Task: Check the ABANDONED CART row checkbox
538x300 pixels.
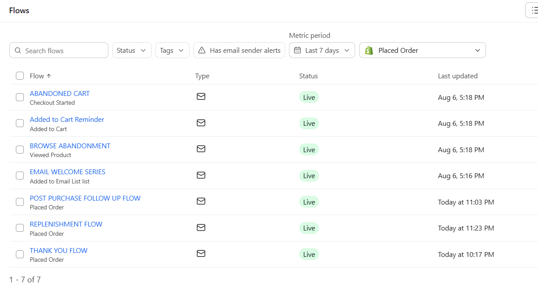Action: pos(20,97)
